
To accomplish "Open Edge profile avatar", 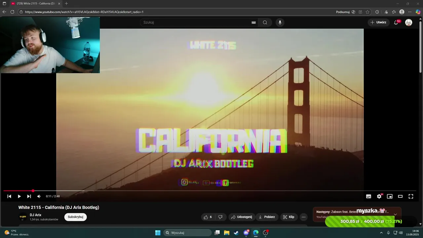I will tap(402, 12).
